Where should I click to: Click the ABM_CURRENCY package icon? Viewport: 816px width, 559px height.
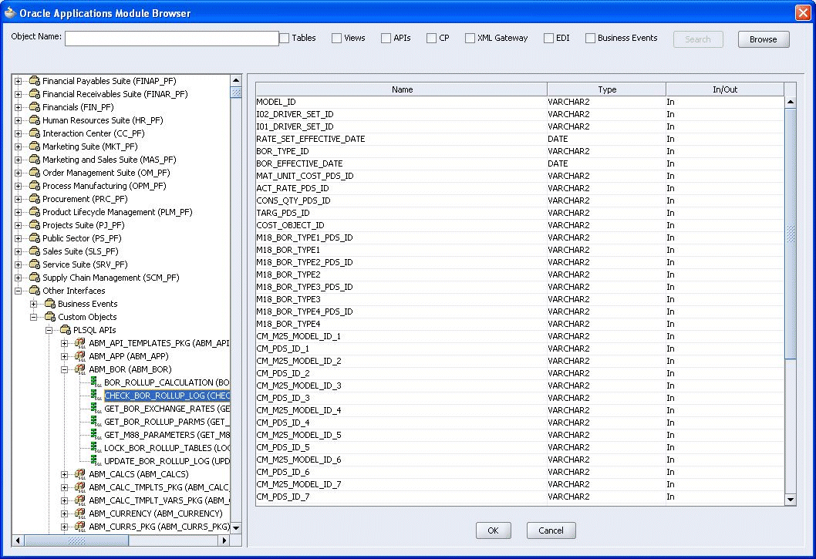pyautogui.click(x=80, y=514)
